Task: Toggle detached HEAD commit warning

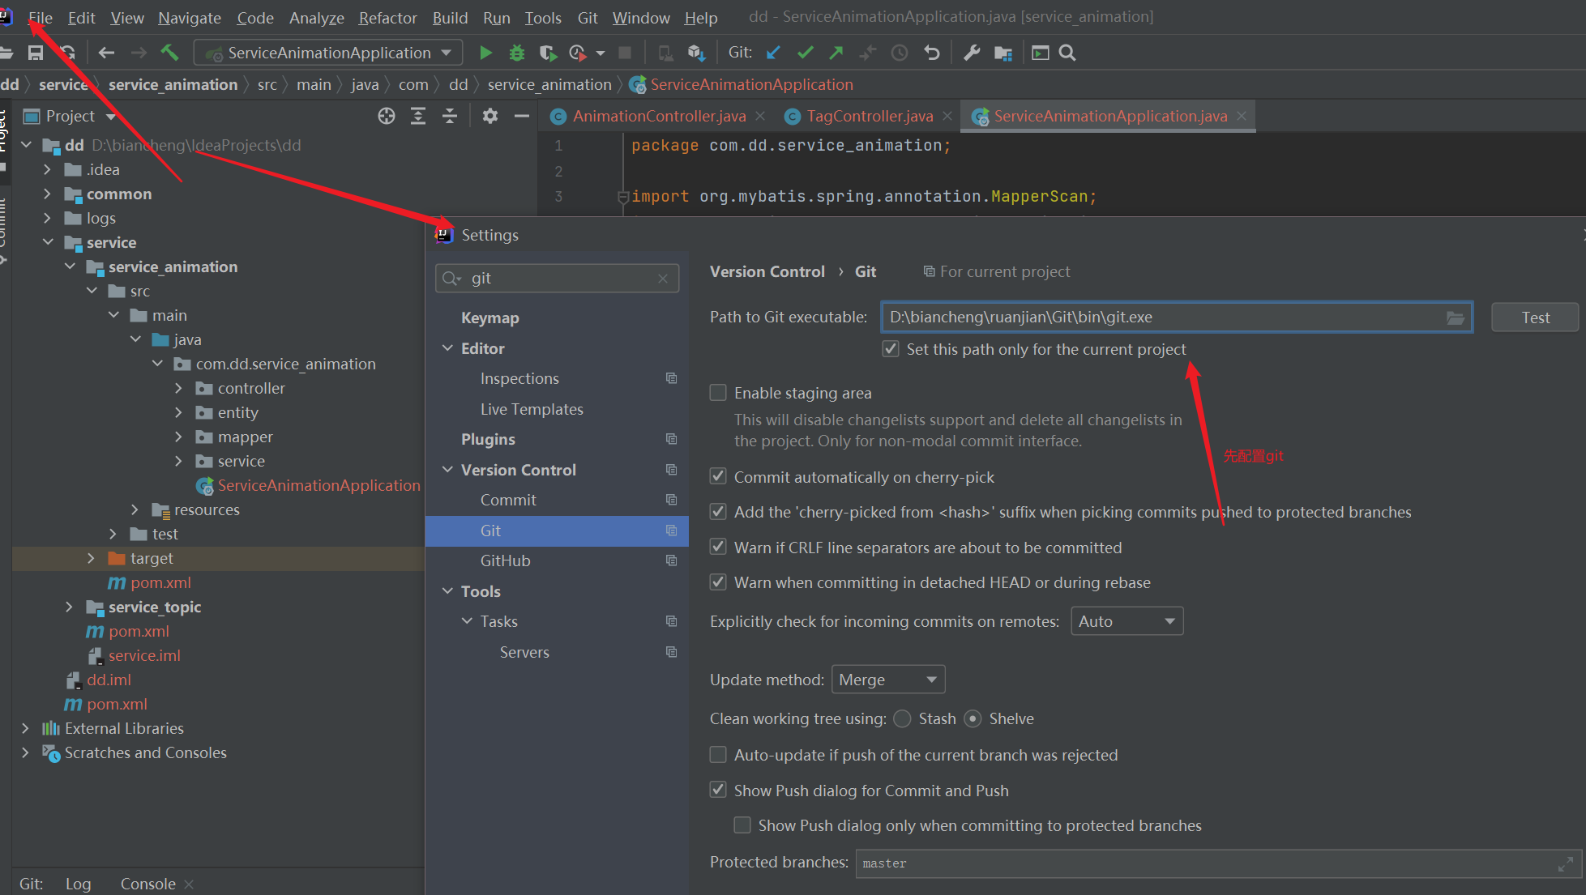Action: pyautogui.click(x=718, y=582)
